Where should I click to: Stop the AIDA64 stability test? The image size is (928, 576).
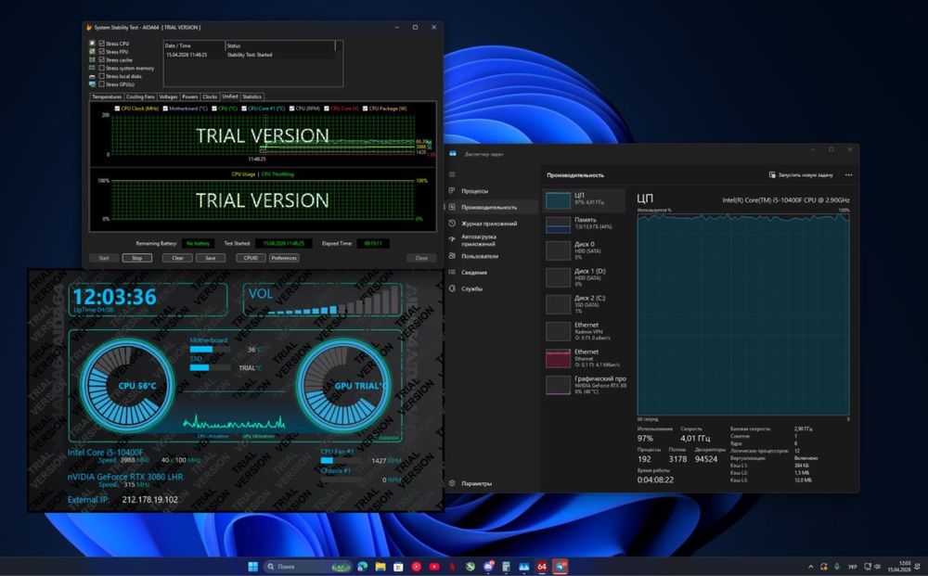point(136,258)
